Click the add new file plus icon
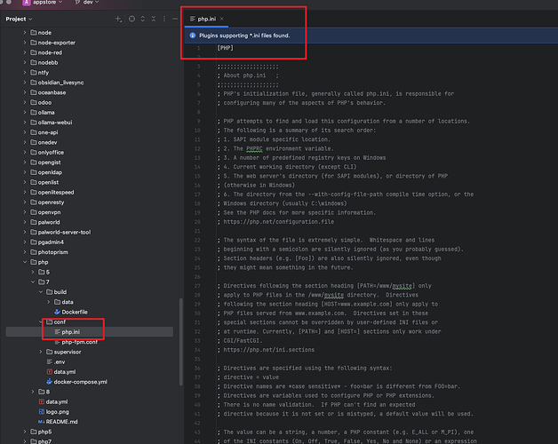This screenshot has width=558, height=444. tap(118, 19)
